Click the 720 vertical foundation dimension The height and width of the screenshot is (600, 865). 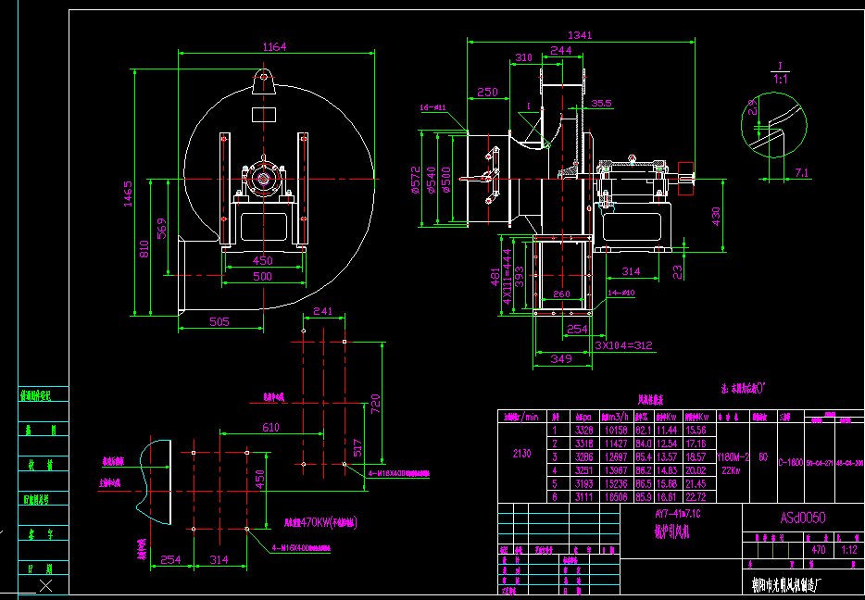(375, 405)
